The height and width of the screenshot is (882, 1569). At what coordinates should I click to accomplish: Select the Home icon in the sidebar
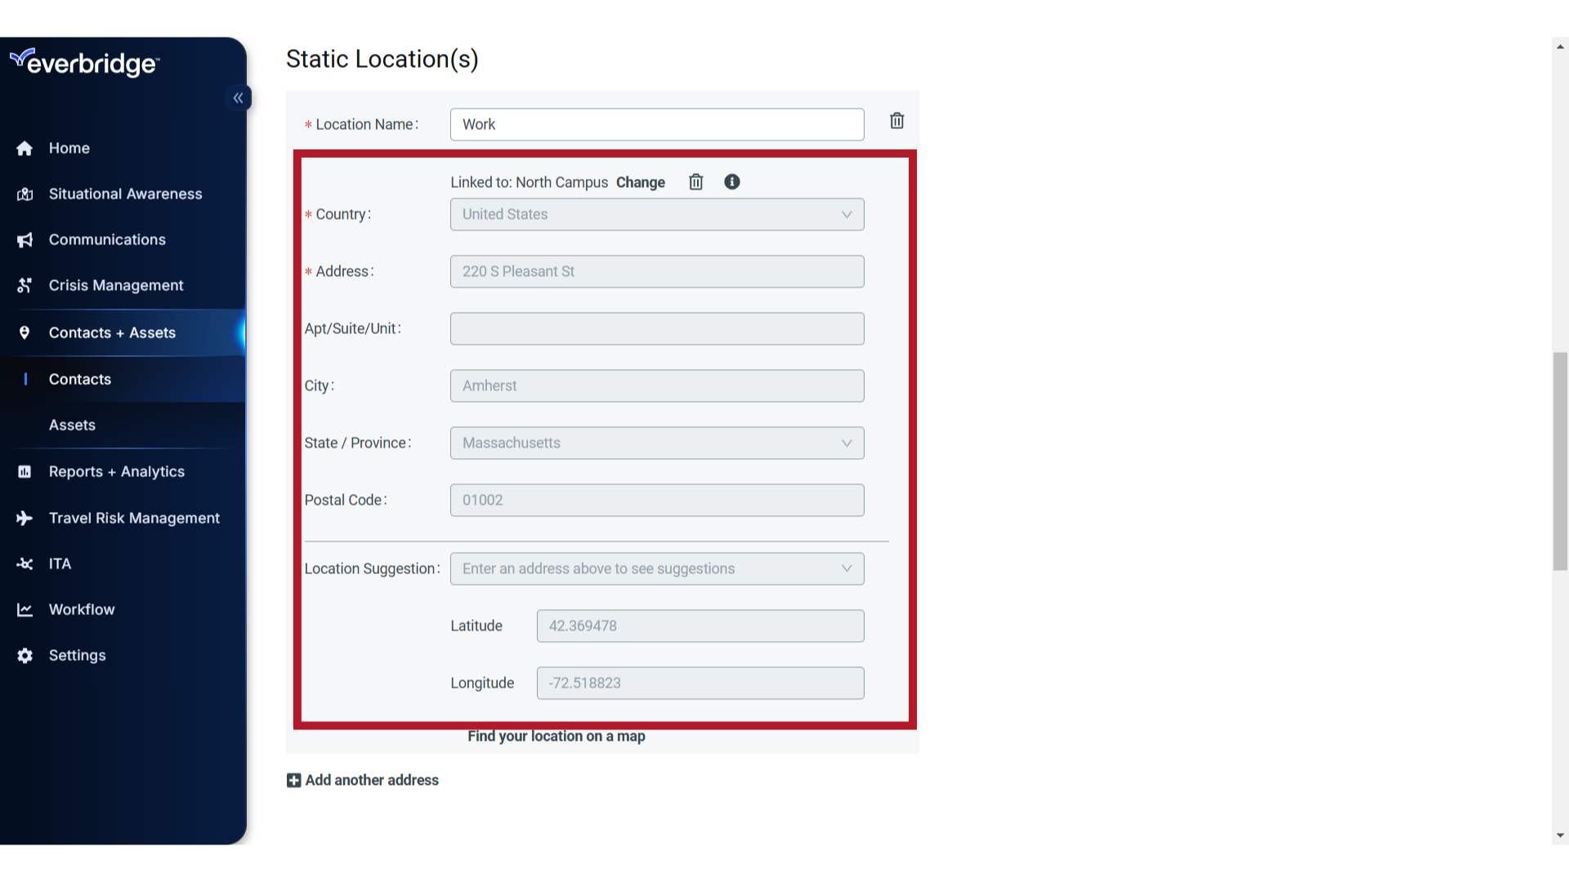point(24,148)
